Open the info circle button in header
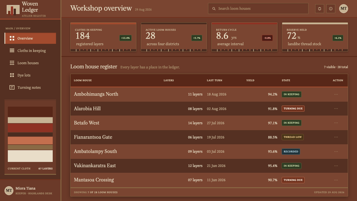Screen dimensions: 357x201 (331, 9)
